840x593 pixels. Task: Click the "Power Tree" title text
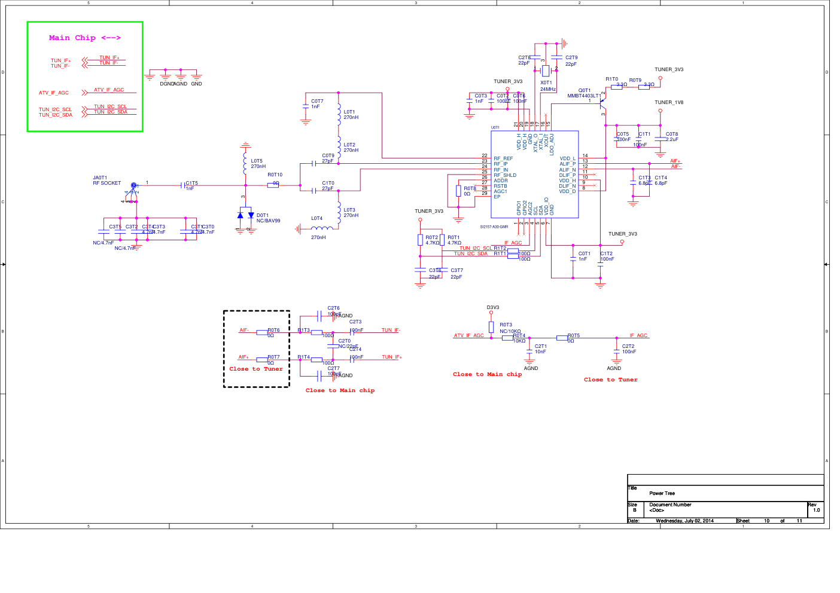[662, 493]
